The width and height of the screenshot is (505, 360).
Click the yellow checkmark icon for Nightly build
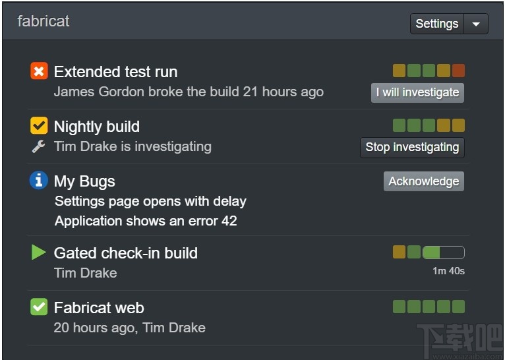click(39, 125)
